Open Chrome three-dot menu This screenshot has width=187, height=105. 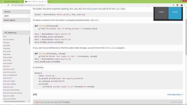tap(185, 5)
